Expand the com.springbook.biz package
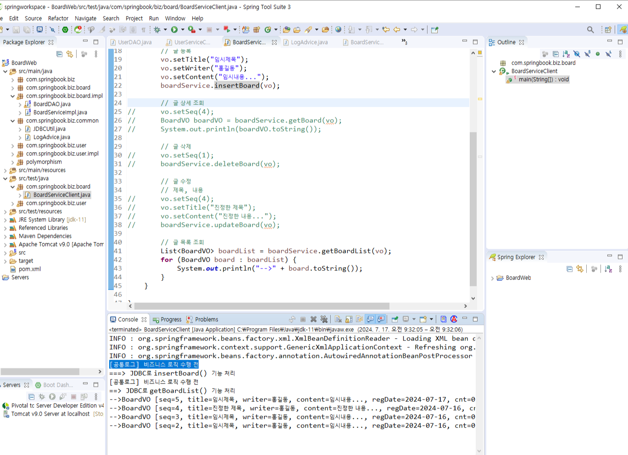This screenshot has width=628, height=455. [12, 80]
